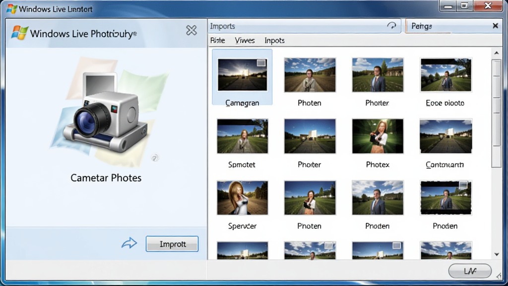Viewport: 508px width, 286px height.
Task: Click the refresh arrow in the Imports bar
Action: (x=392, y=26)
